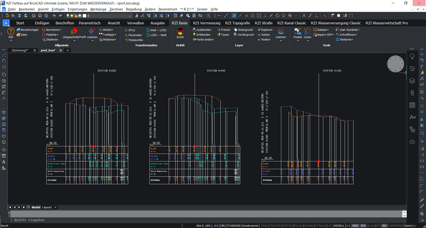Close the prof_kon document tab
The image size is (426, 228).
click(61, 51)
